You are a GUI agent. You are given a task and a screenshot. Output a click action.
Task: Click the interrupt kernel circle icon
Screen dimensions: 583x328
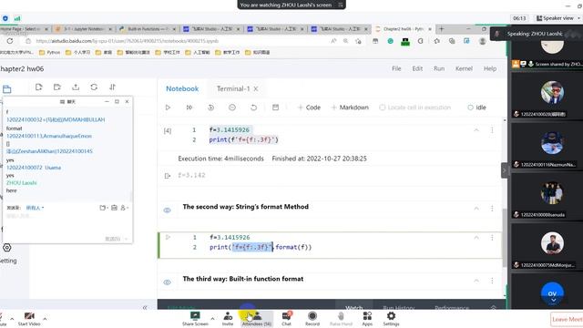point(232,108)
